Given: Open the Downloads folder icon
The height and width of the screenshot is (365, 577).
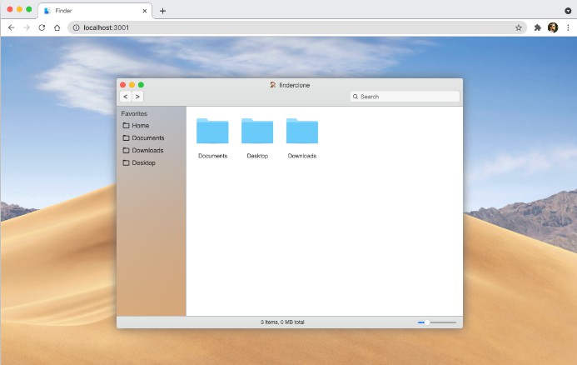Looking at the screenshot, I should pyautogui.click(x=302, y=132).
